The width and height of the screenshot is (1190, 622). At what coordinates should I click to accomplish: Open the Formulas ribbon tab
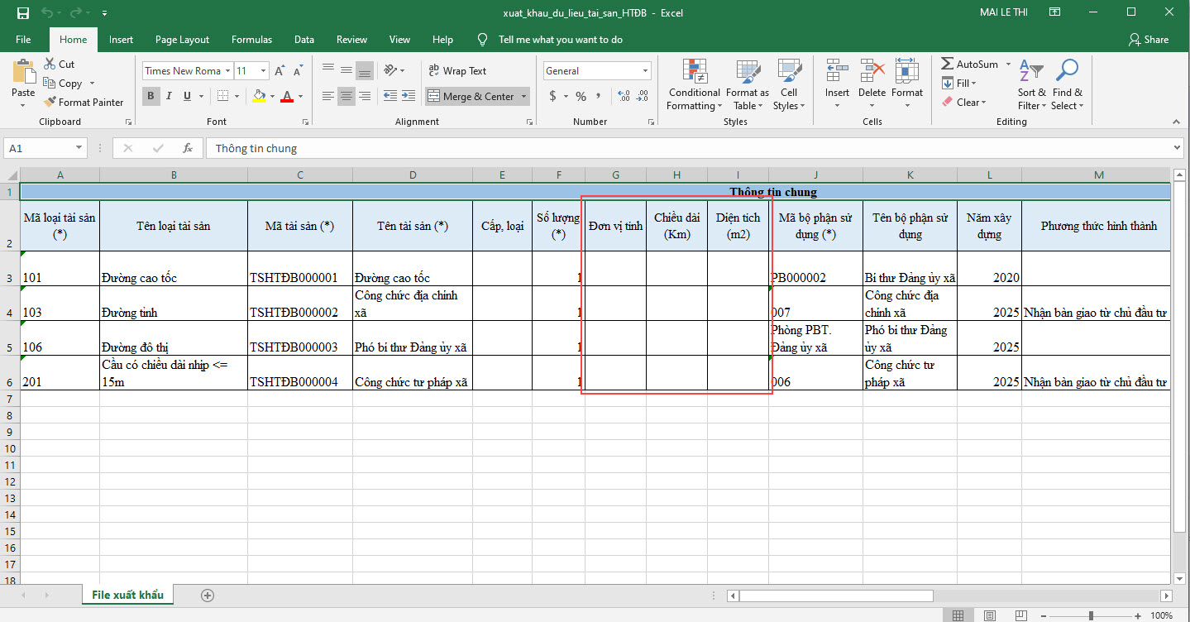[251, 40]
